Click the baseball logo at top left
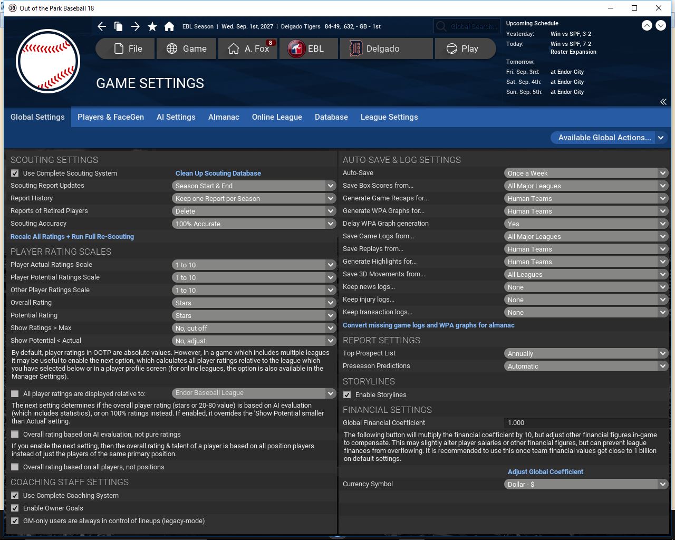This screenshot has height=540, width=675. click(x=48, y=61)
